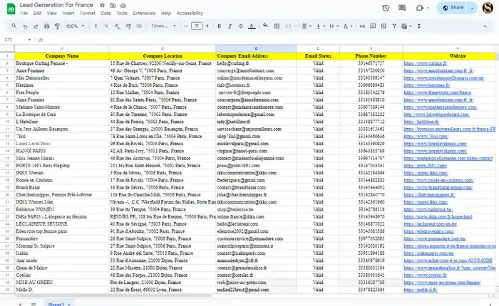Open the Times font family dropdown
499x306 pixels.
(x=163, y=26)
